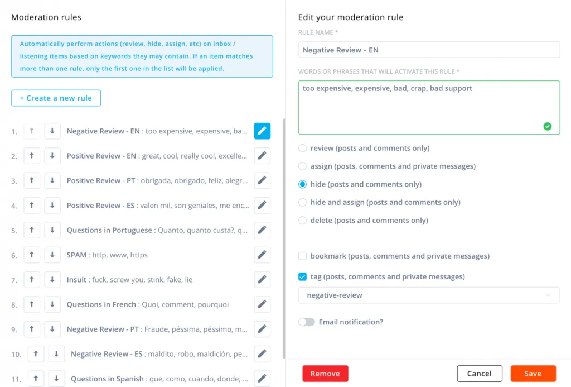
Task: Toggle the Email notification switch
Action: (307, 322)
